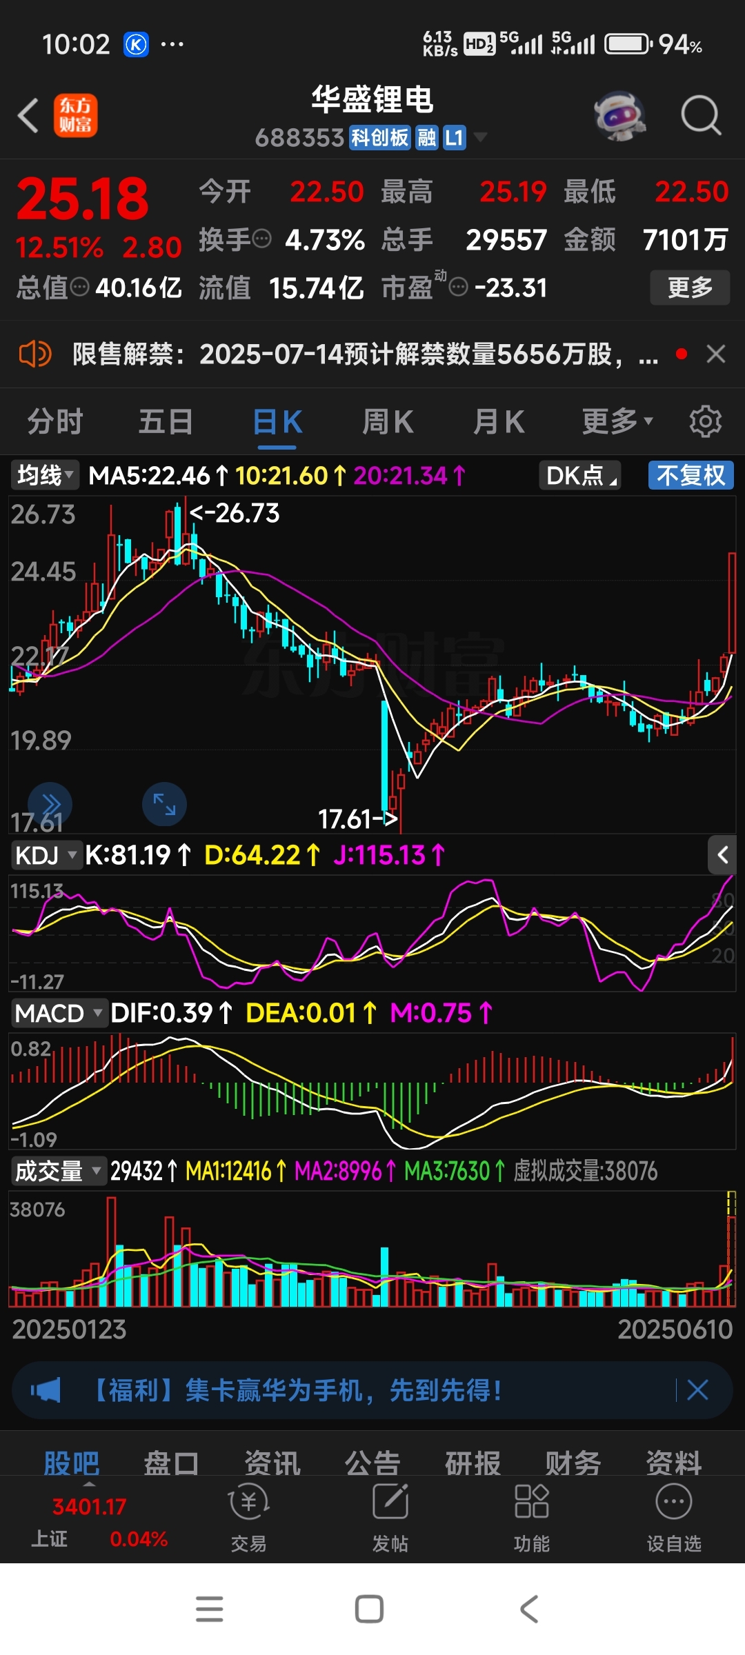Screen dimensions: 745x1655
Task: Tap the stock code 688353
Action: [299, 138]
